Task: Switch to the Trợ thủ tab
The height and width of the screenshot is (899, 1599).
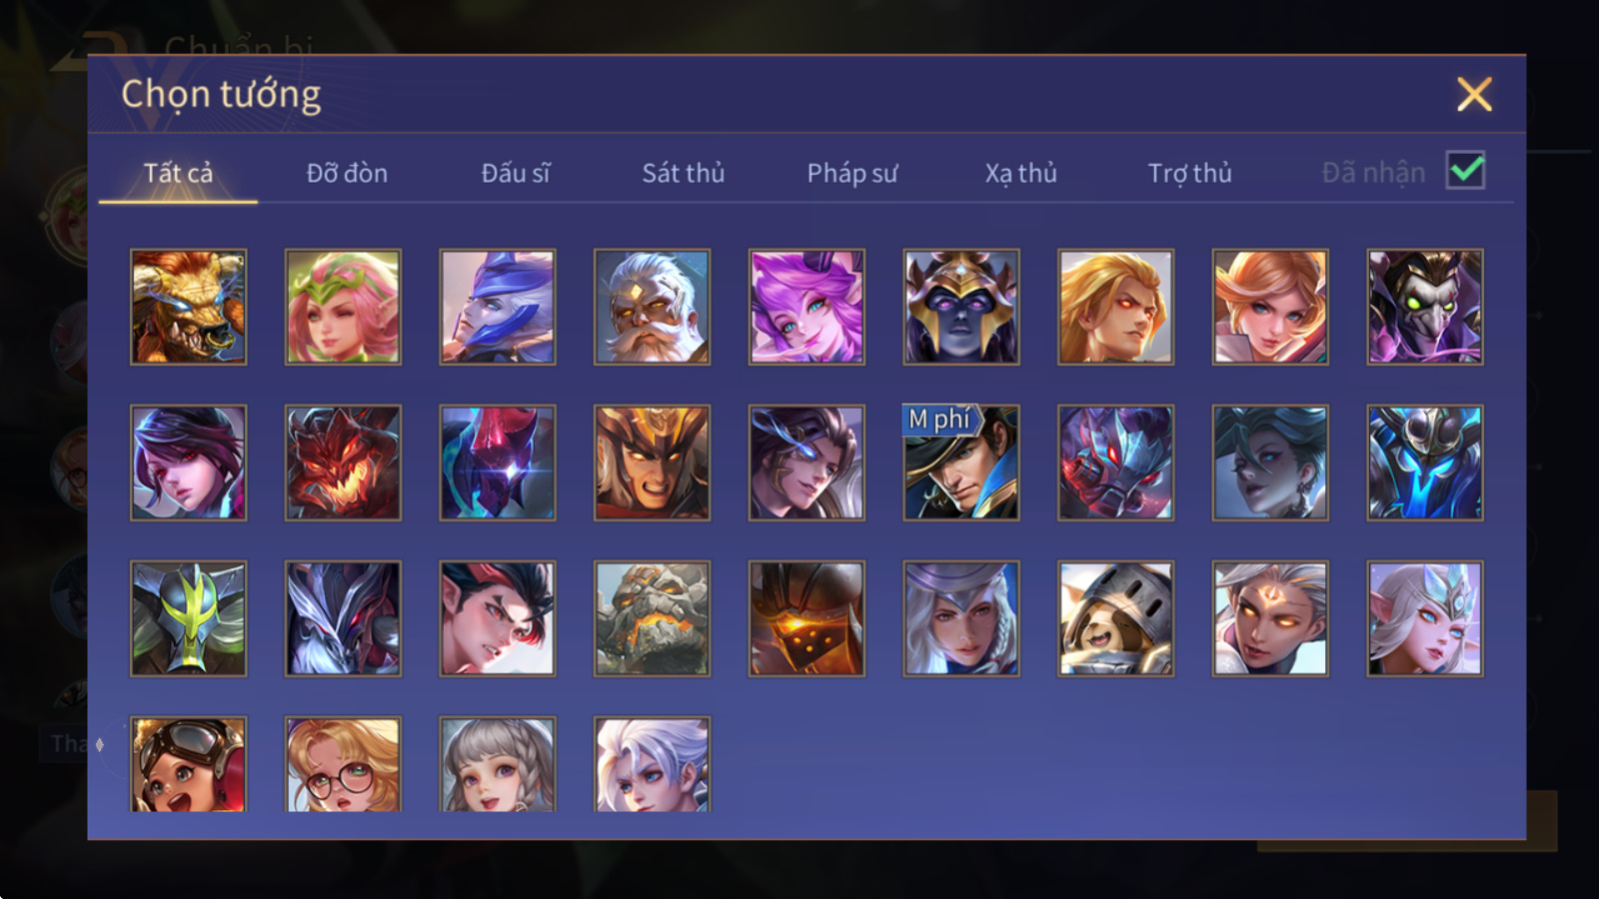Action: click(x=1189, y=173)
